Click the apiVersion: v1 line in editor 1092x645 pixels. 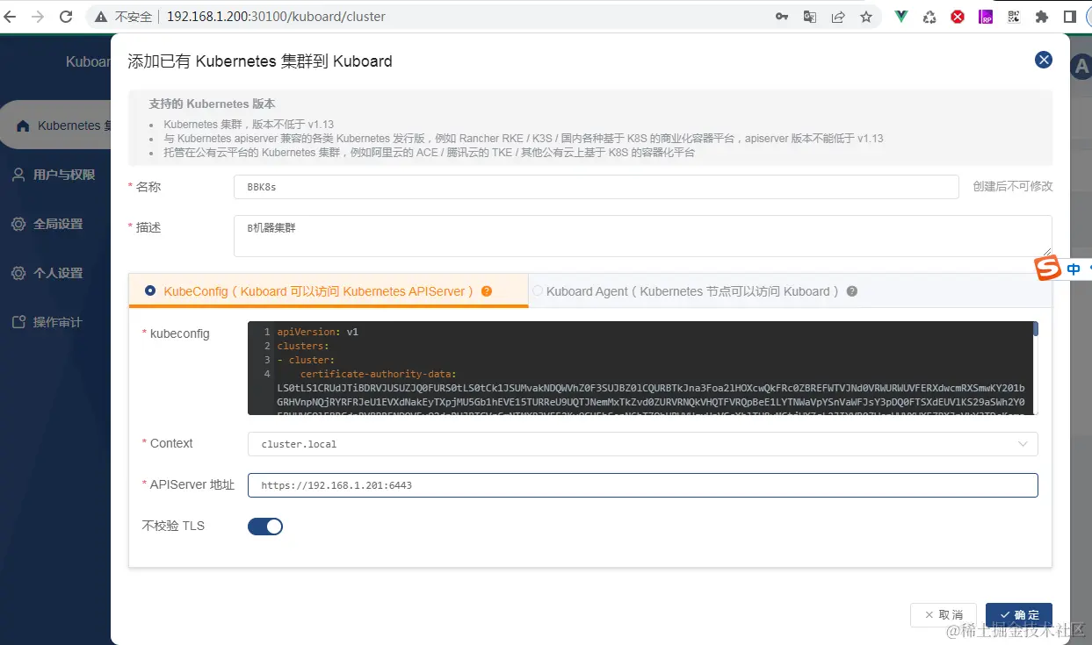click(x=318, y=332)
